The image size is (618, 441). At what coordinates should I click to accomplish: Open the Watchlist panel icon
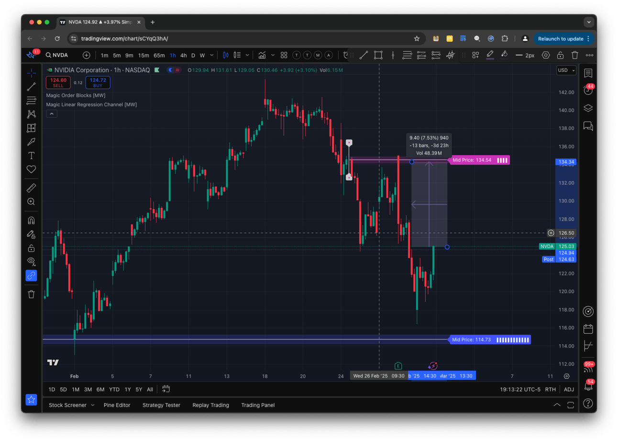click(x=588, y=73)
